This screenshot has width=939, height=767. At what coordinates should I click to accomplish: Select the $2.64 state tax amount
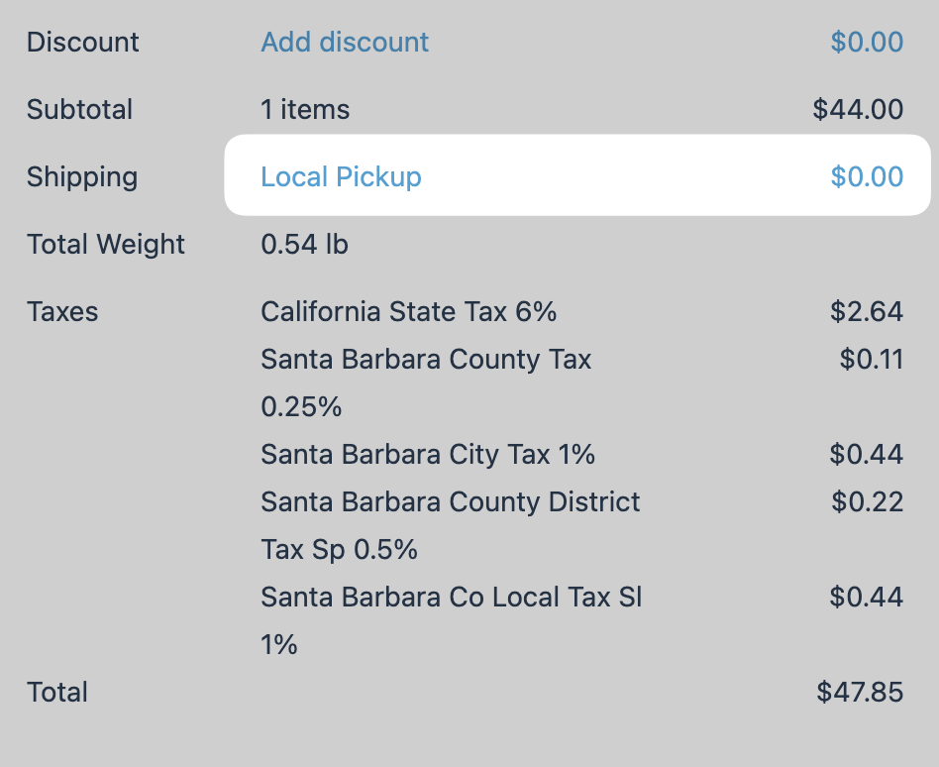tap(867, 311)
